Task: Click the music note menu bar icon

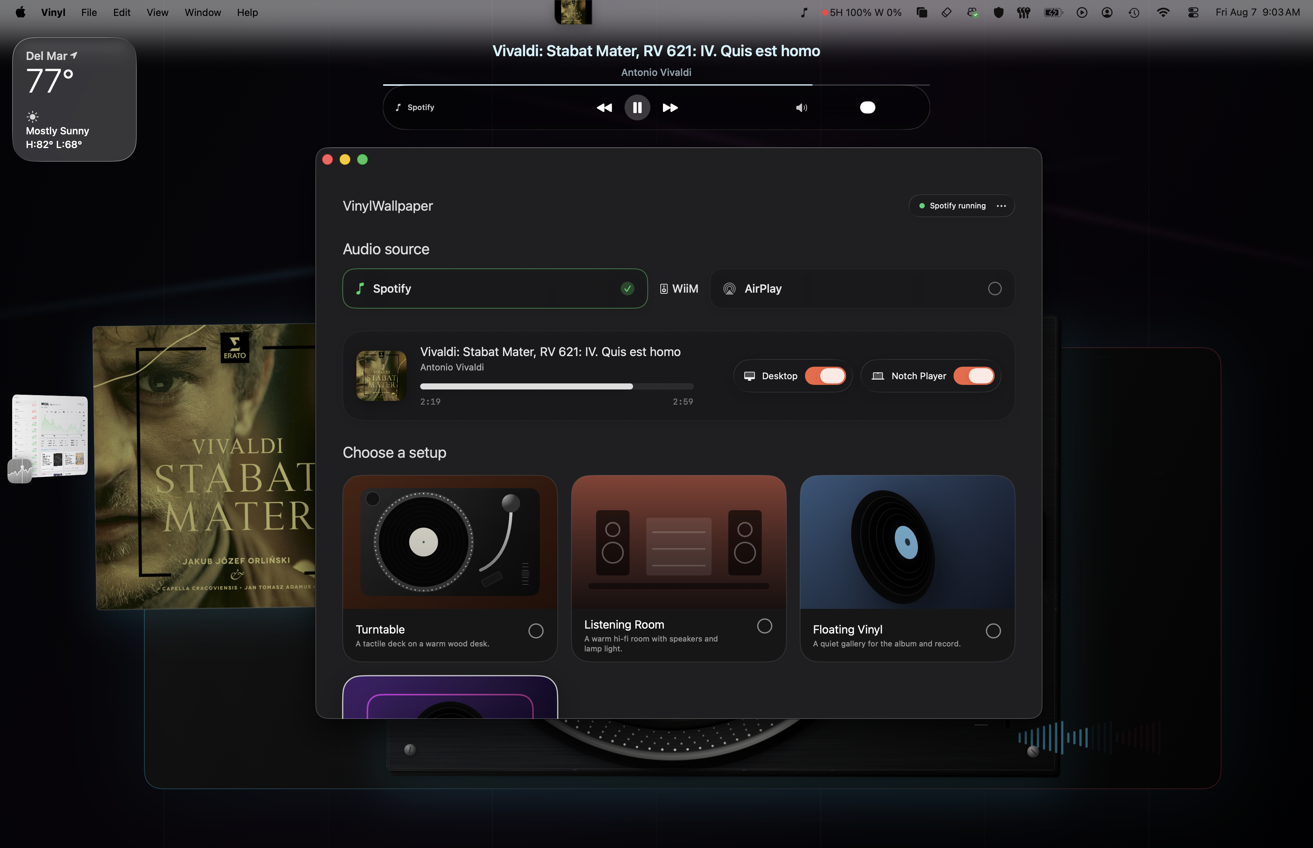Action: click(x=804, y=12)
